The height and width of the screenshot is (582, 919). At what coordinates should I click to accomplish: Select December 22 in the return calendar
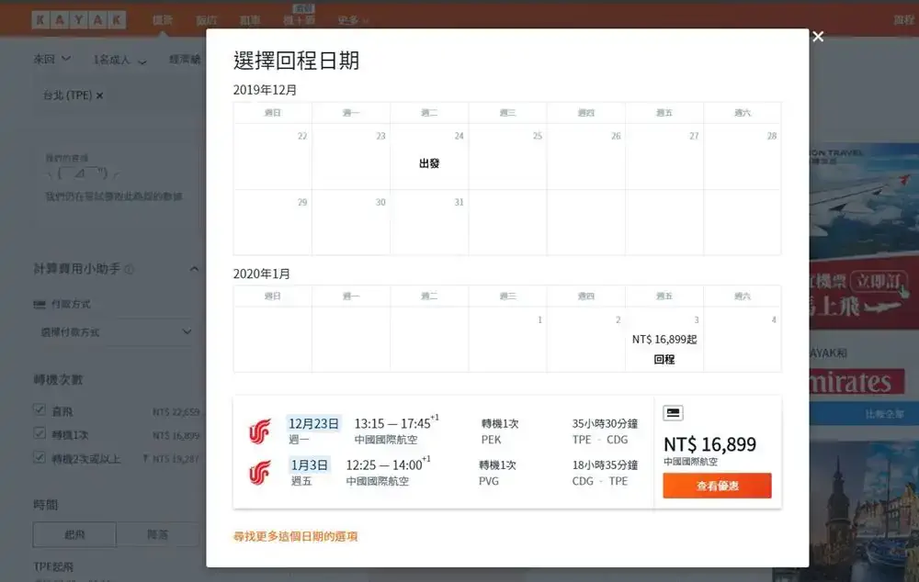[273, 156]
